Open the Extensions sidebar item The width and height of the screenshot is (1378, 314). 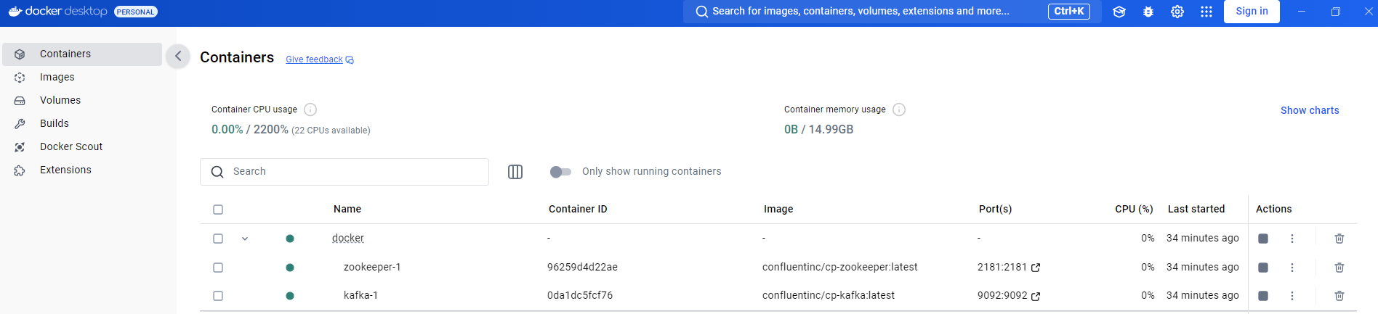[x=82, y=170]
